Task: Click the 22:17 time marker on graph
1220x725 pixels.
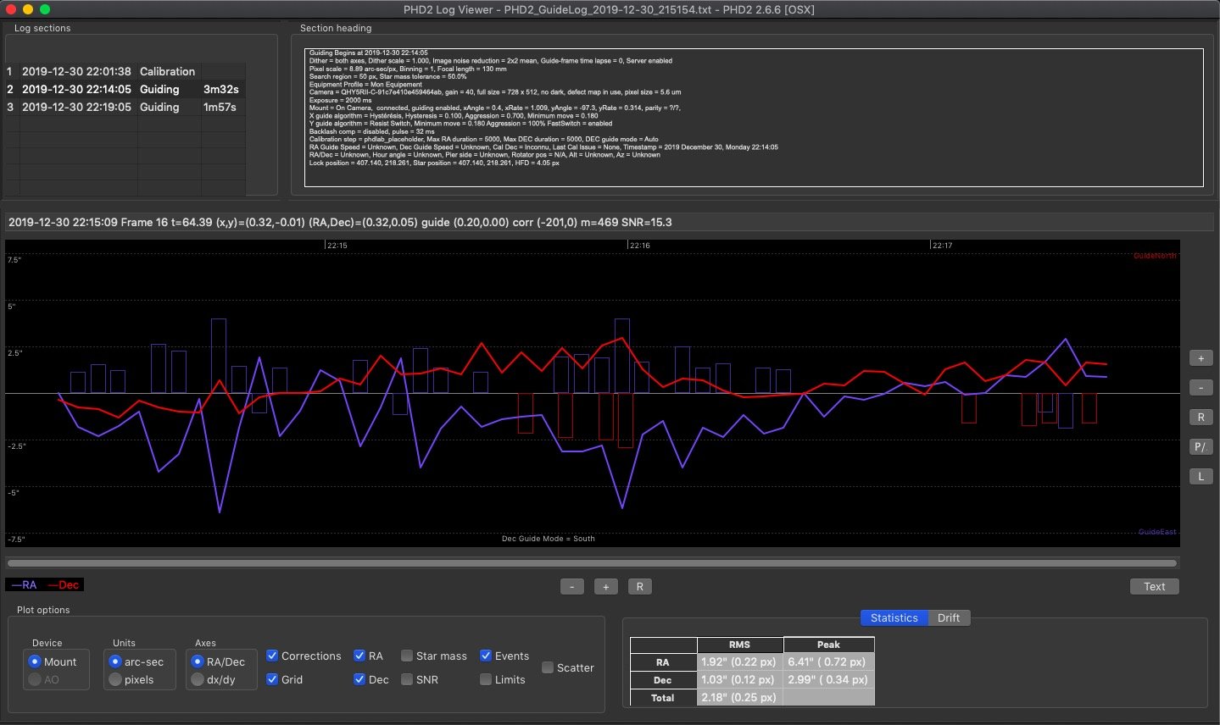Action: (942, 246)
